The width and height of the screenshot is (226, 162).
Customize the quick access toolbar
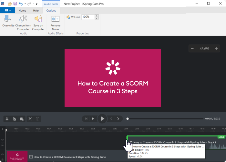tap(36, 4)
